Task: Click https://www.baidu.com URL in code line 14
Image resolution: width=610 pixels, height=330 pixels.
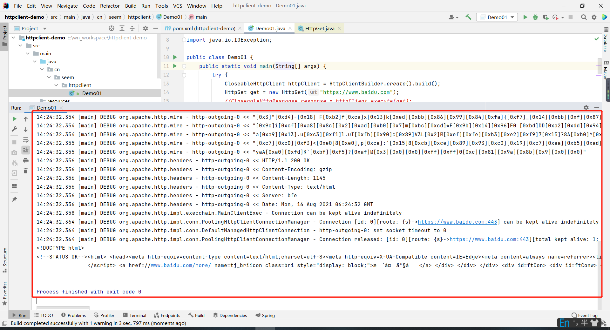Action: tap(356, 92)
